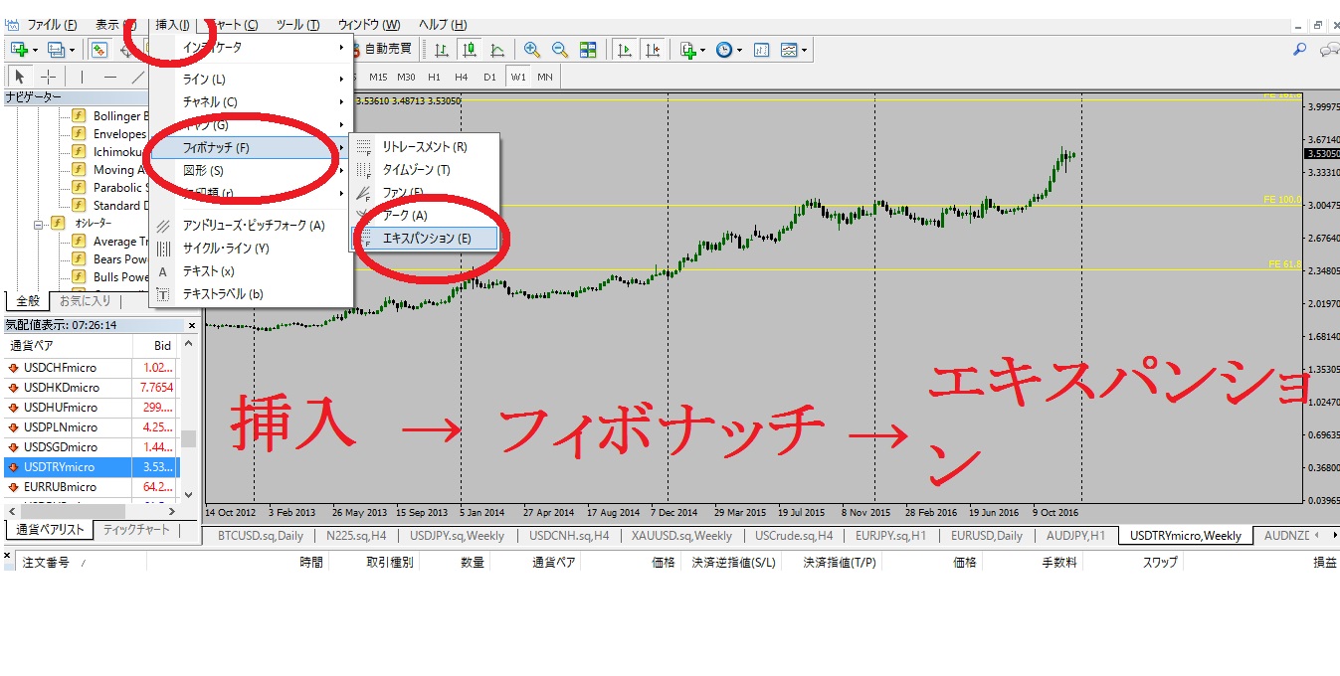The width and height of the screenshot is (1340, 676).
Task: Switch chart to candlestick display
Action: [470, 49]
